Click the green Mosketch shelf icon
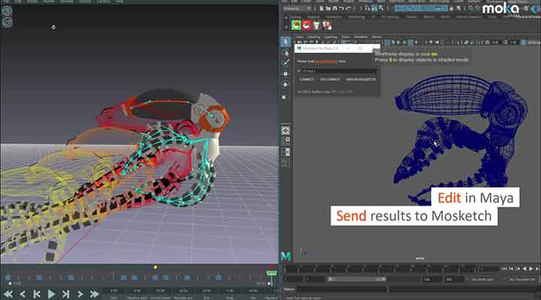Image resolution: width=541 pixels, height=300 pixels. coord(296,25)
